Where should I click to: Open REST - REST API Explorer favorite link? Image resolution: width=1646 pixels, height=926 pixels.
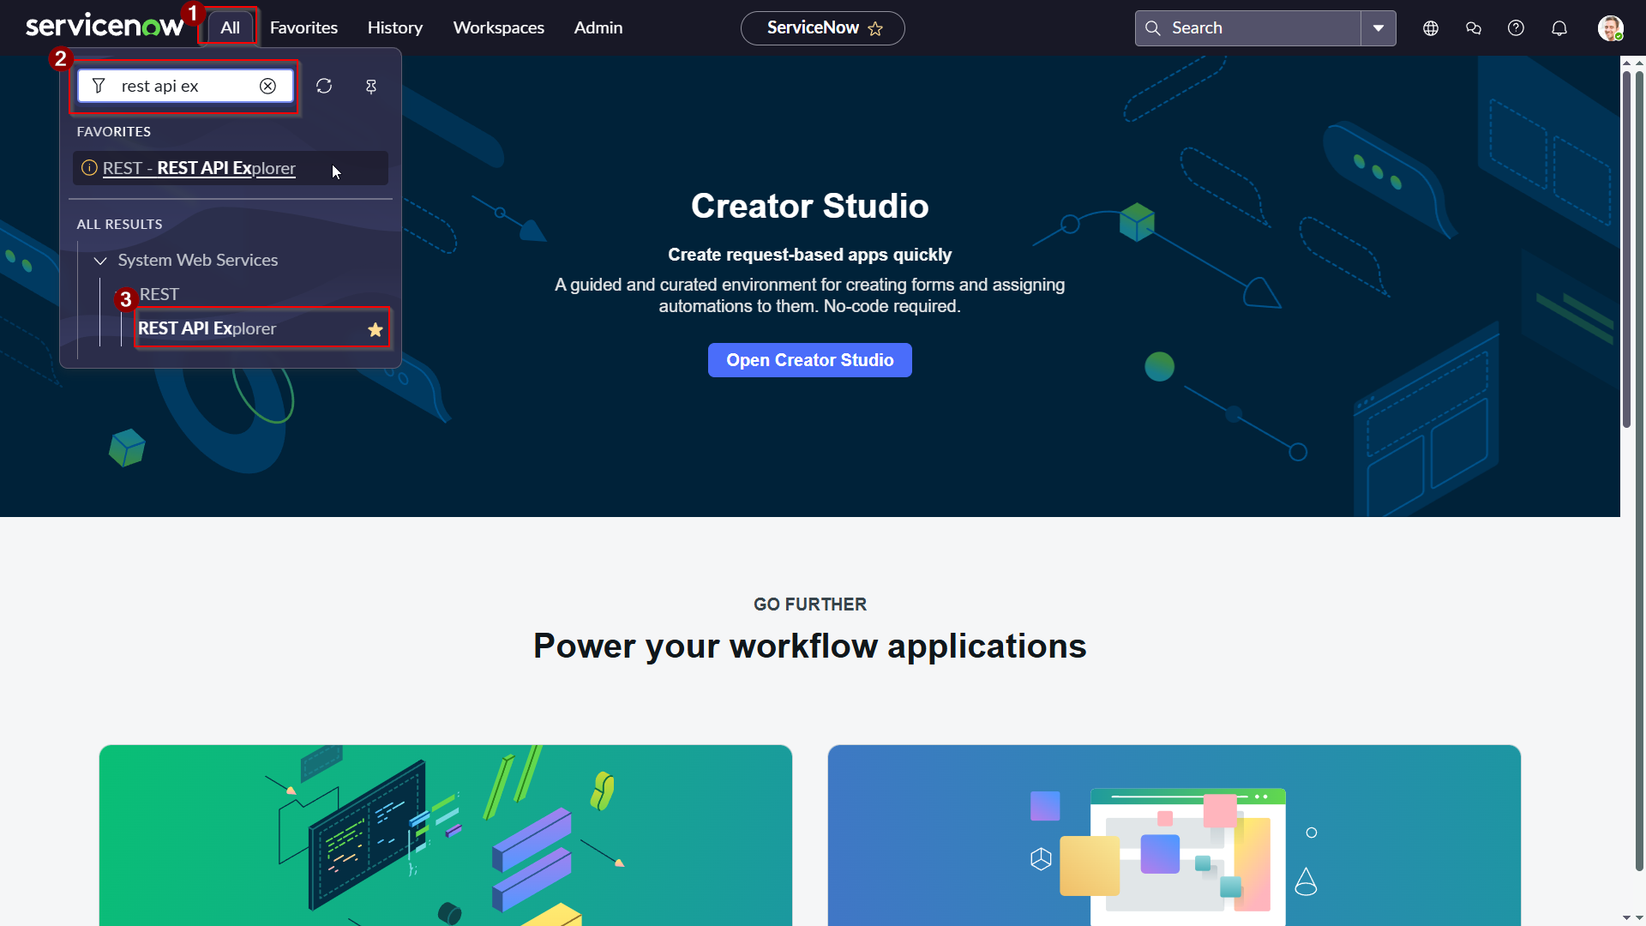click(199, 168)
